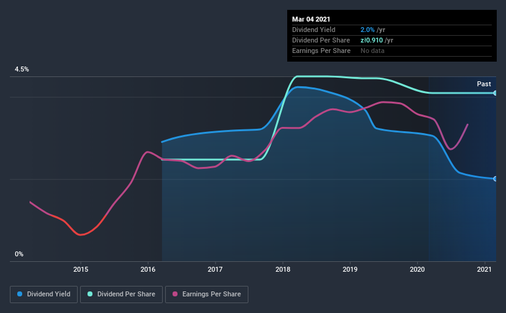Click the 2021 x-axis label

pos(484,269)
